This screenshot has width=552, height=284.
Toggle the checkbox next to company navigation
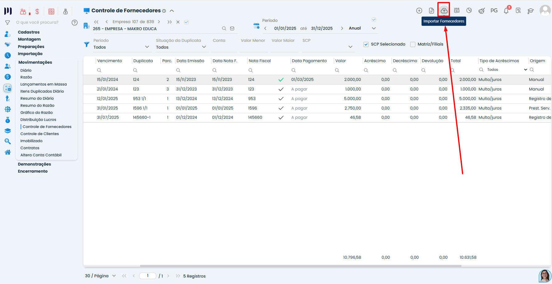click(x=186, y=22)
